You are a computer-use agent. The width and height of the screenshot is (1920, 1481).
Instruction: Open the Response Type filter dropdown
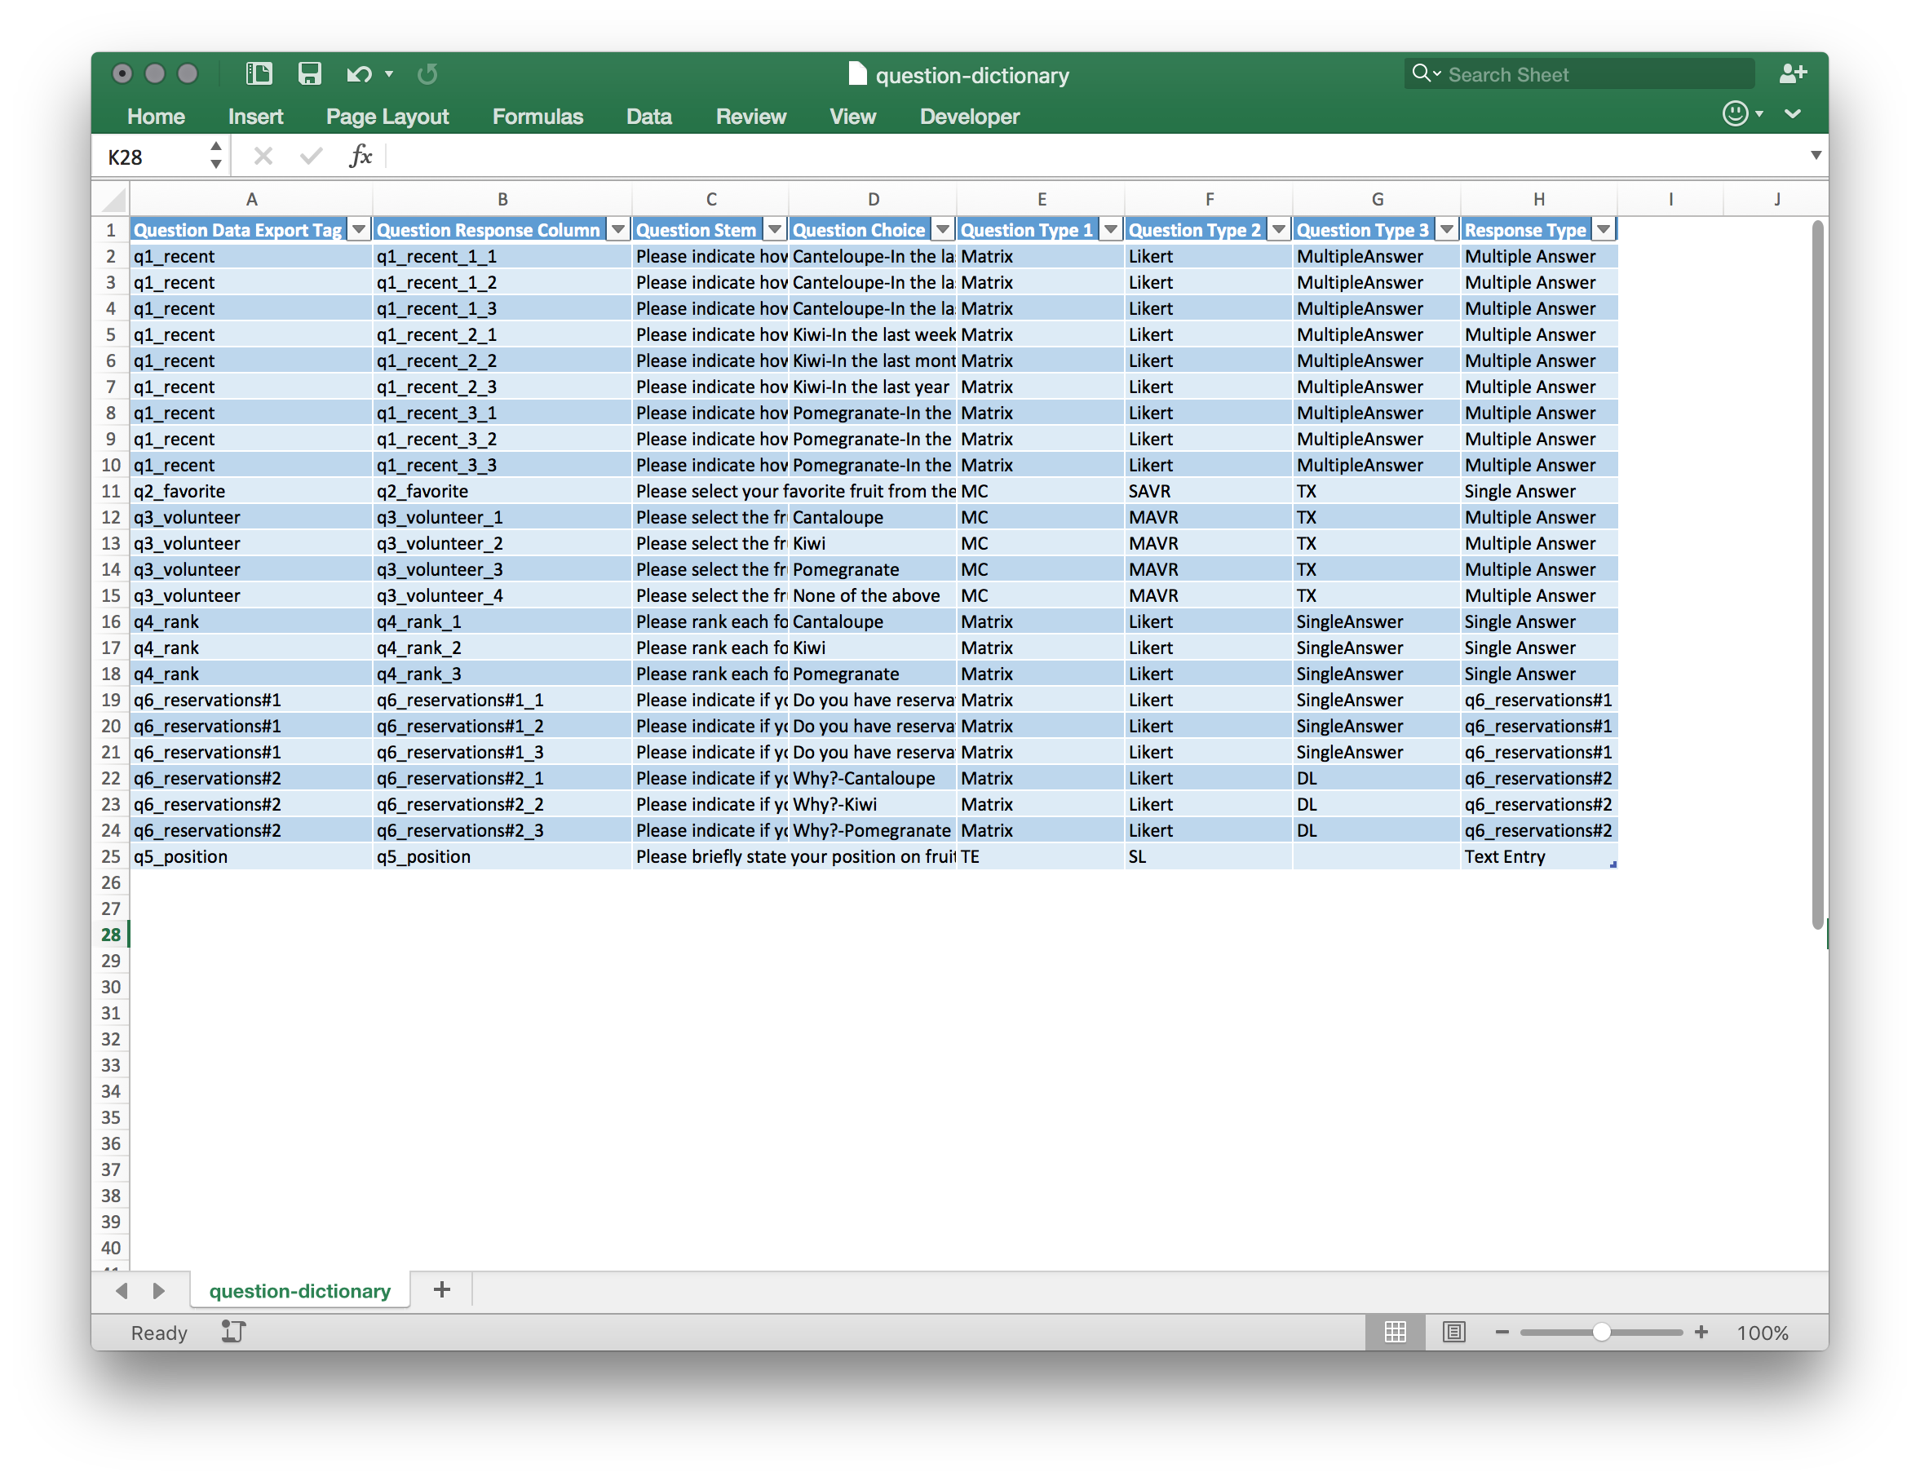[1604, 228]
